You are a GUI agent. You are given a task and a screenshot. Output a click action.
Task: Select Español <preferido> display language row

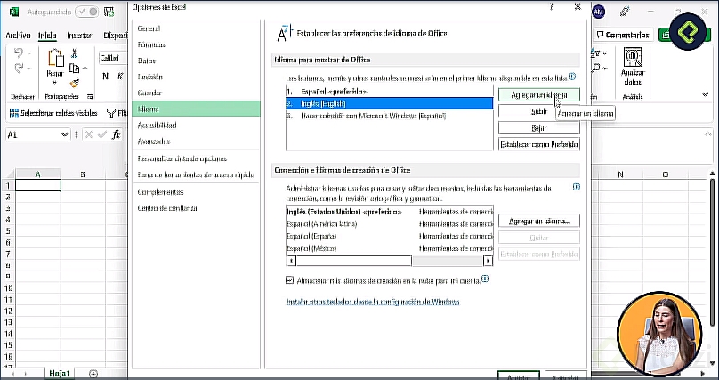[389, 92]
